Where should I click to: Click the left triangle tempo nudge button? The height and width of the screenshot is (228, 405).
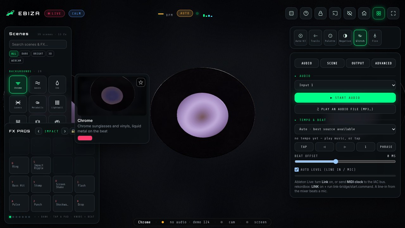(x=325, y=147)
